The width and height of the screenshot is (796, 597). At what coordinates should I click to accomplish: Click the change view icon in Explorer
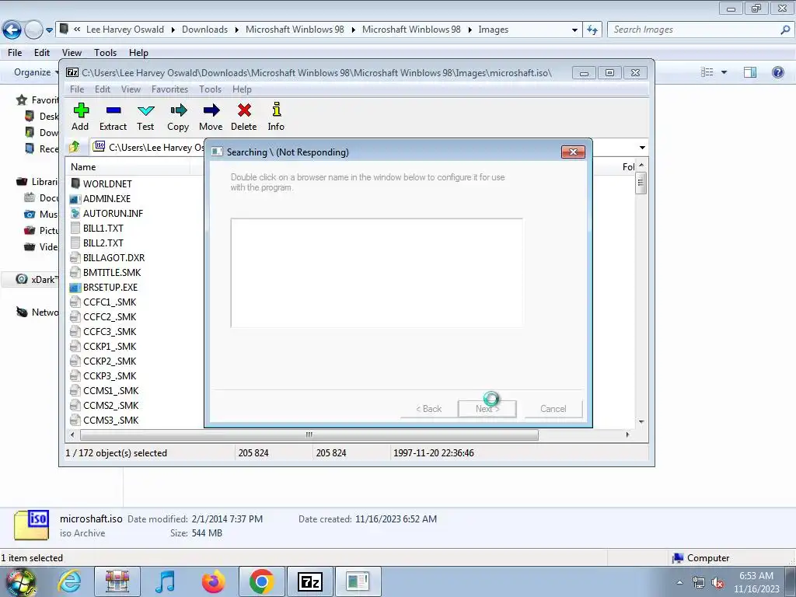(707, 72)
